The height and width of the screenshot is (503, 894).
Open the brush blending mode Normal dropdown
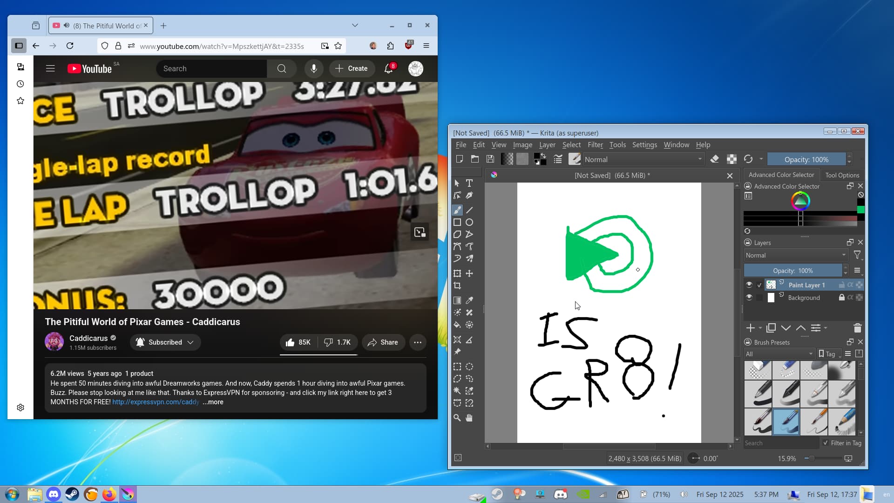coord(643,159)
